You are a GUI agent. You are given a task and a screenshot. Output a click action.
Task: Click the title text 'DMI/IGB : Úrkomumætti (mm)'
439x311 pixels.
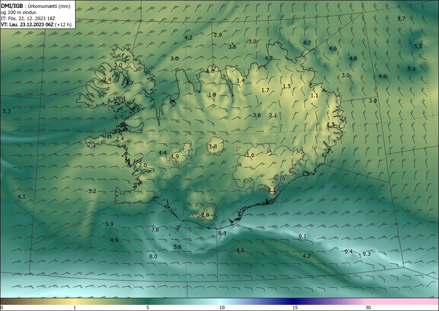[x=35, y=6]
